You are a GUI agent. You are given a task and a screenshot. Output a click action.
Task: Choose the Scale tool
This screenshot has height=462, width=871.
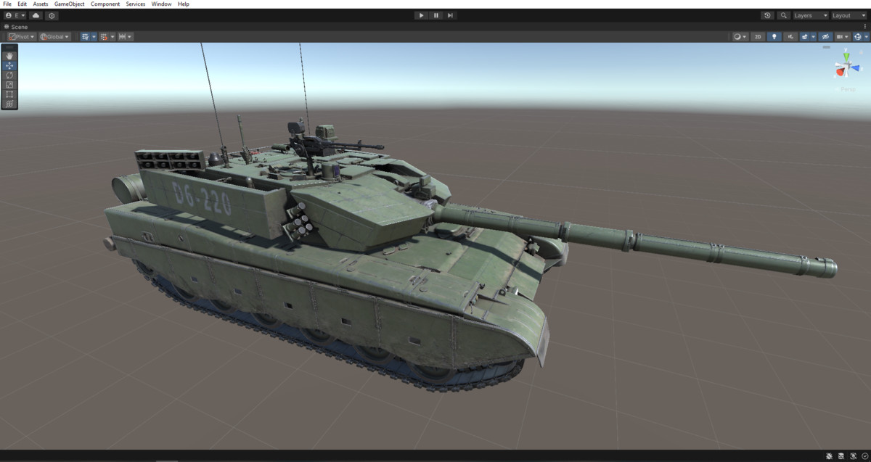9,85
